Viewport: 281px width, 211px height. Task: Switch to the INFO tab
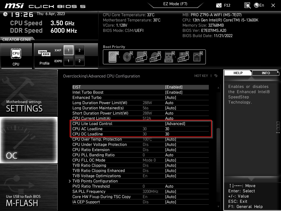click(266, 73)
